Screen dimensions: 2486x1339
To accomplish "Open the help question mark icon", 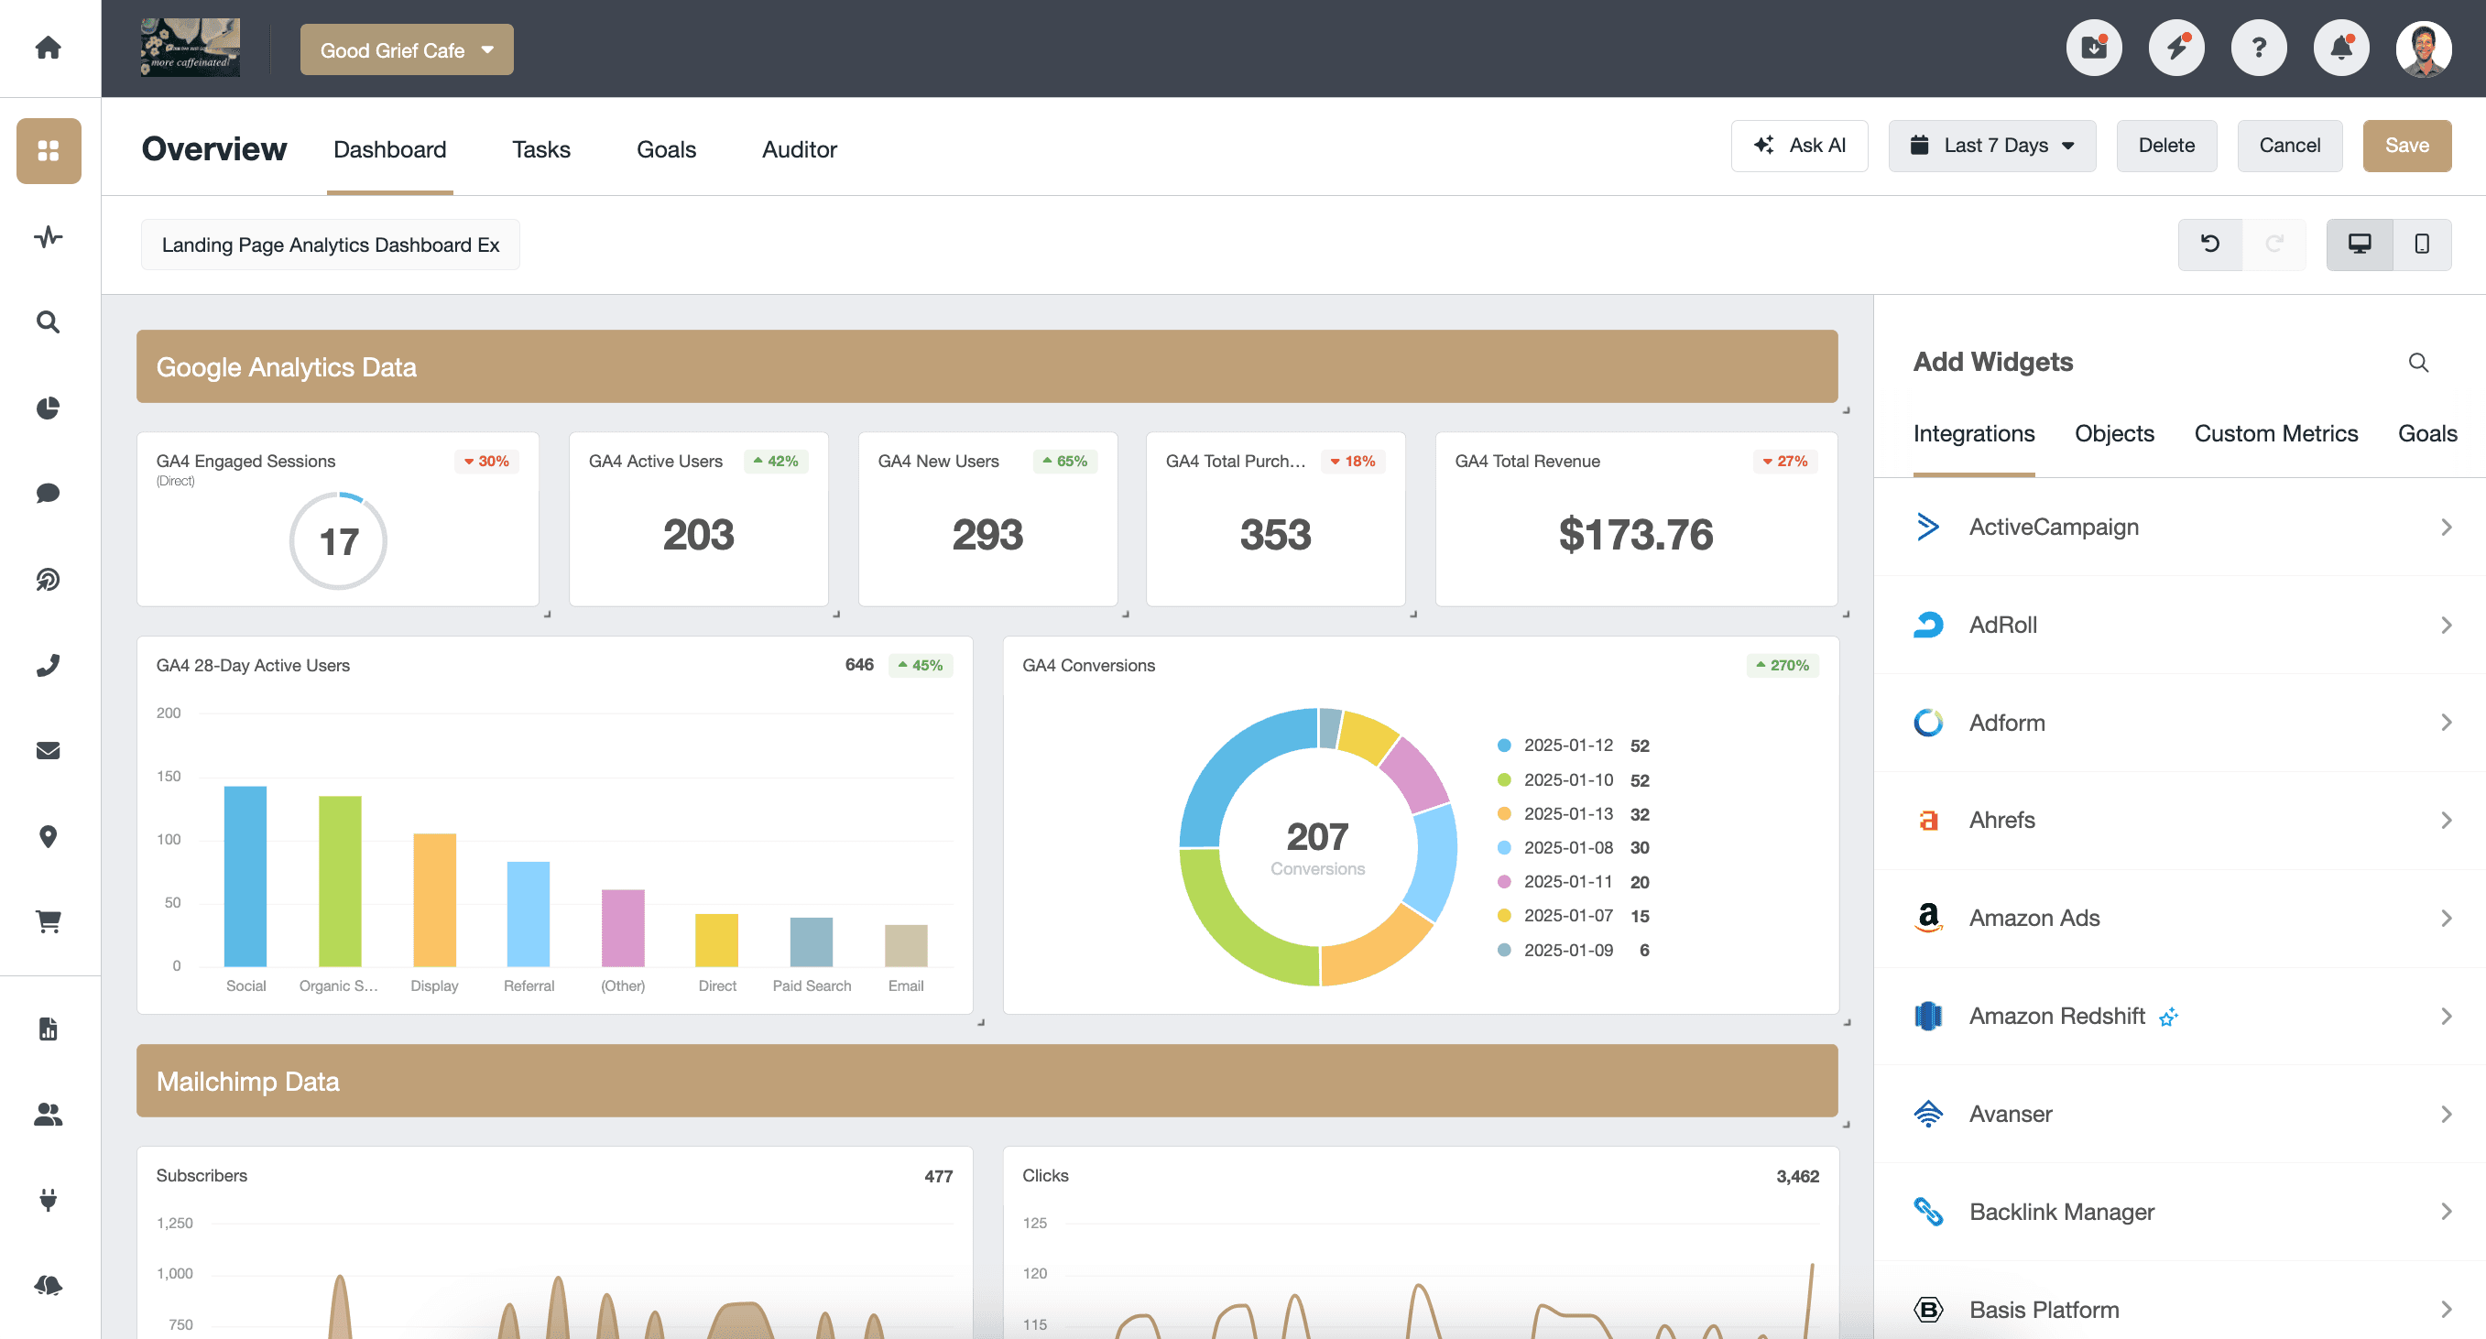I will coord(2258,48).
